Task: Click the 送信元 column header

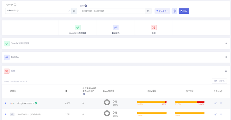Action: point(13,91)
